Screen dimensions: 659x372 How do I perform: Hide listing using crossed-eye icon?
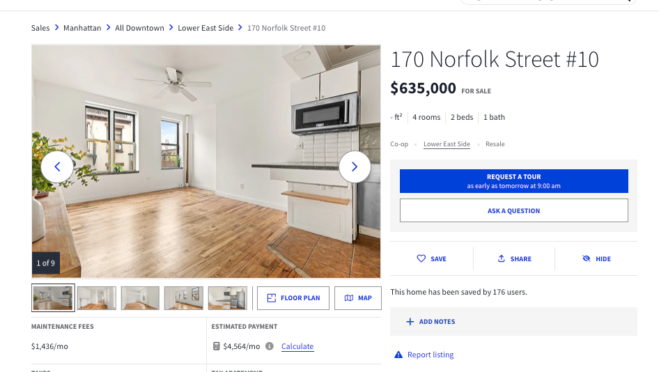click(x=587, y=258)
